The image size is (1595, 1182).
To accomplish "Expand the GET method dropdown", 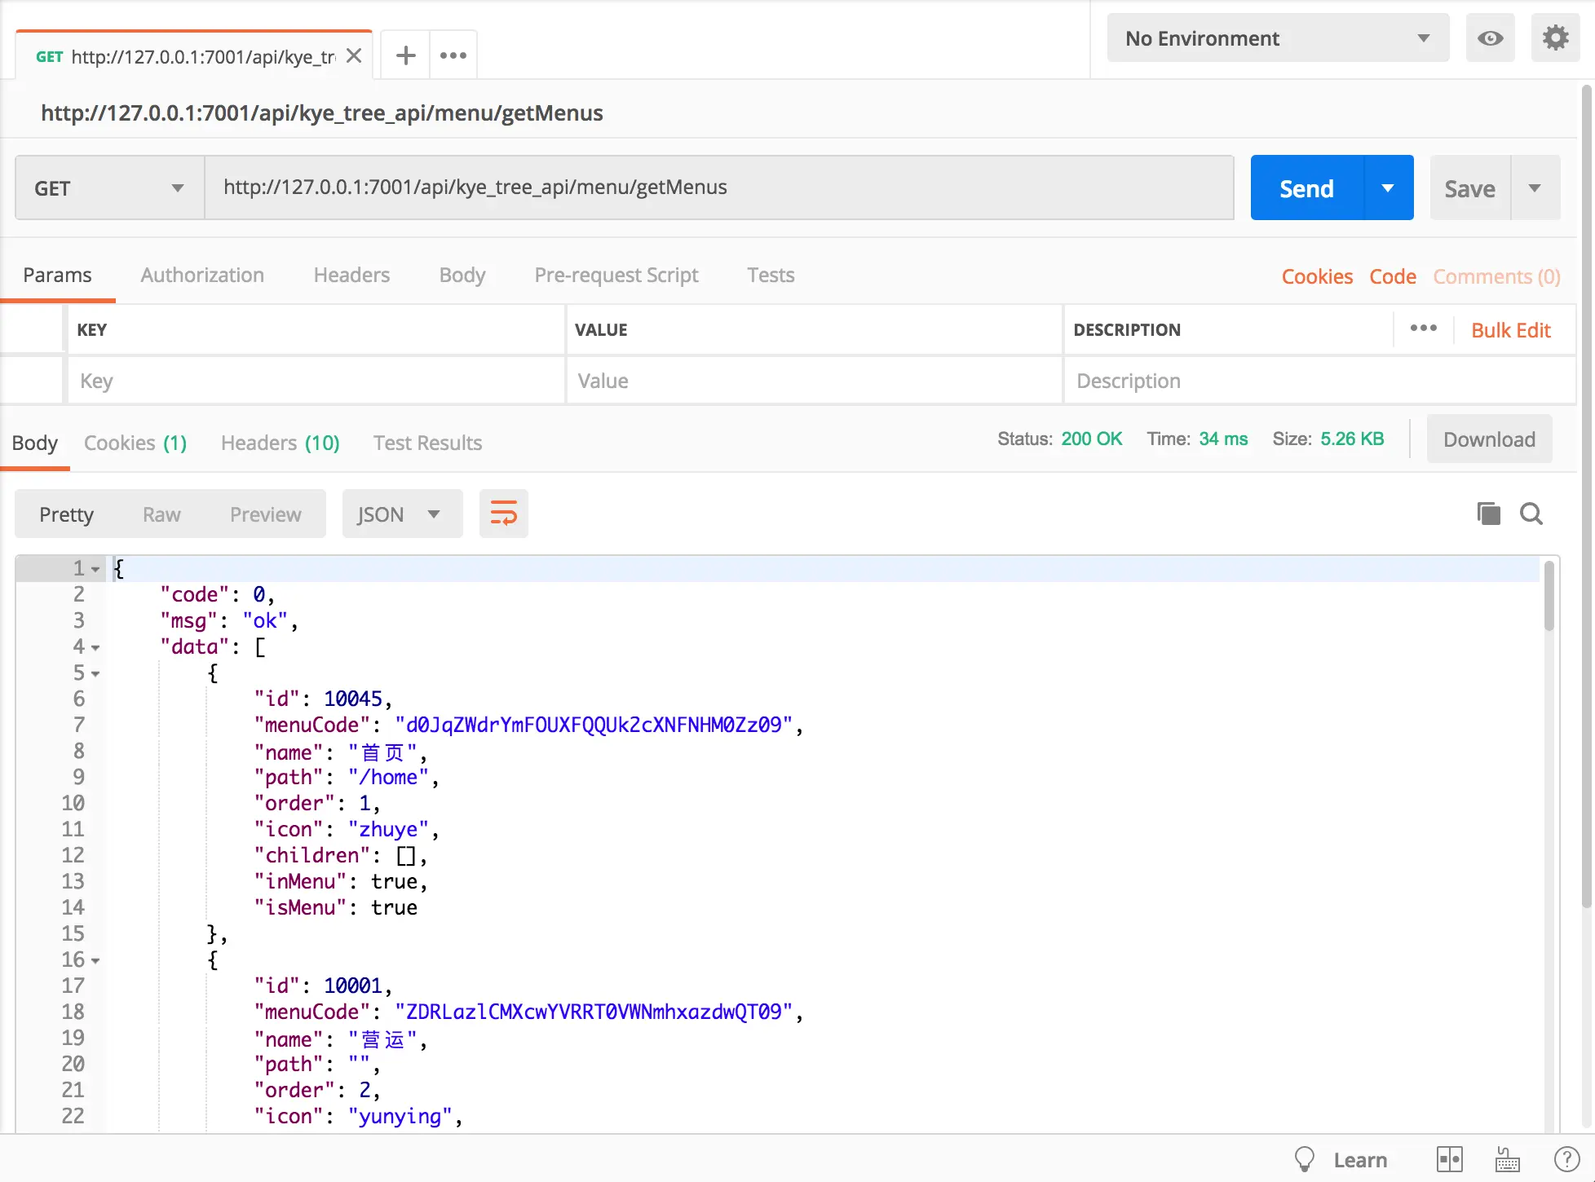I will coord(109,188).
